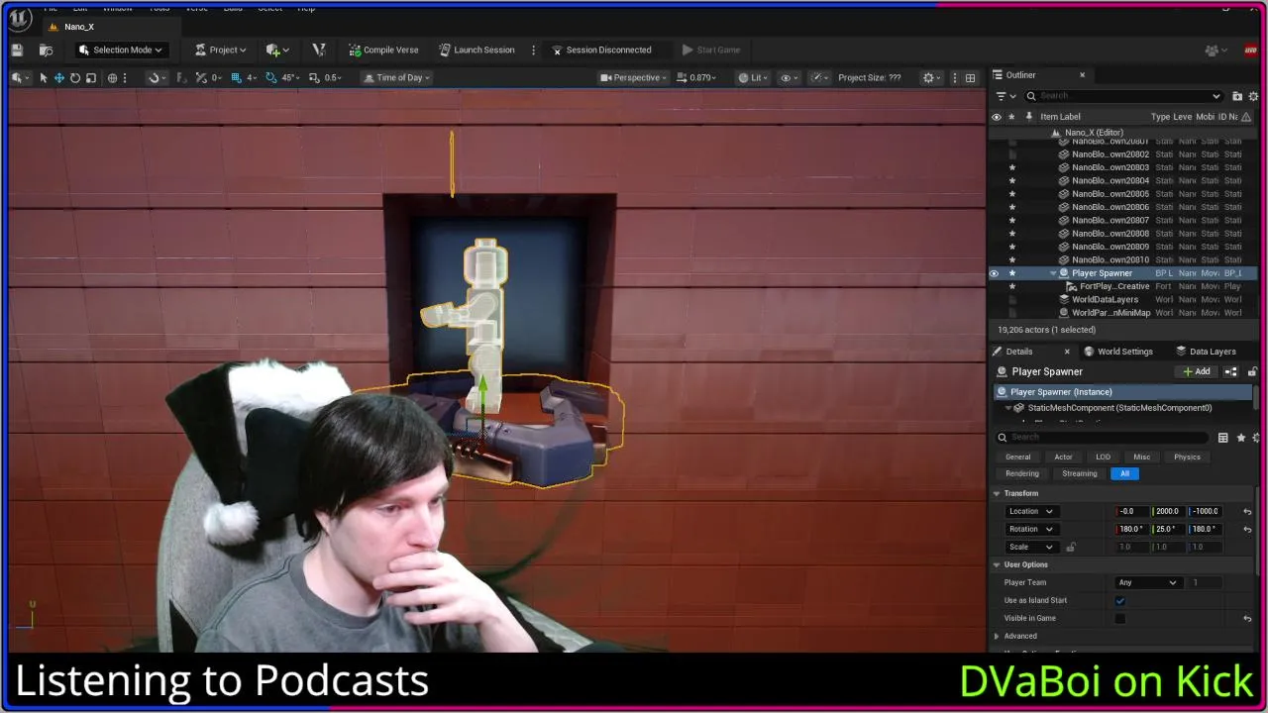1268x713 pixels.
Task: Uncheck the Use as Island Start checkbox
Action: (x=1120, y=600)
